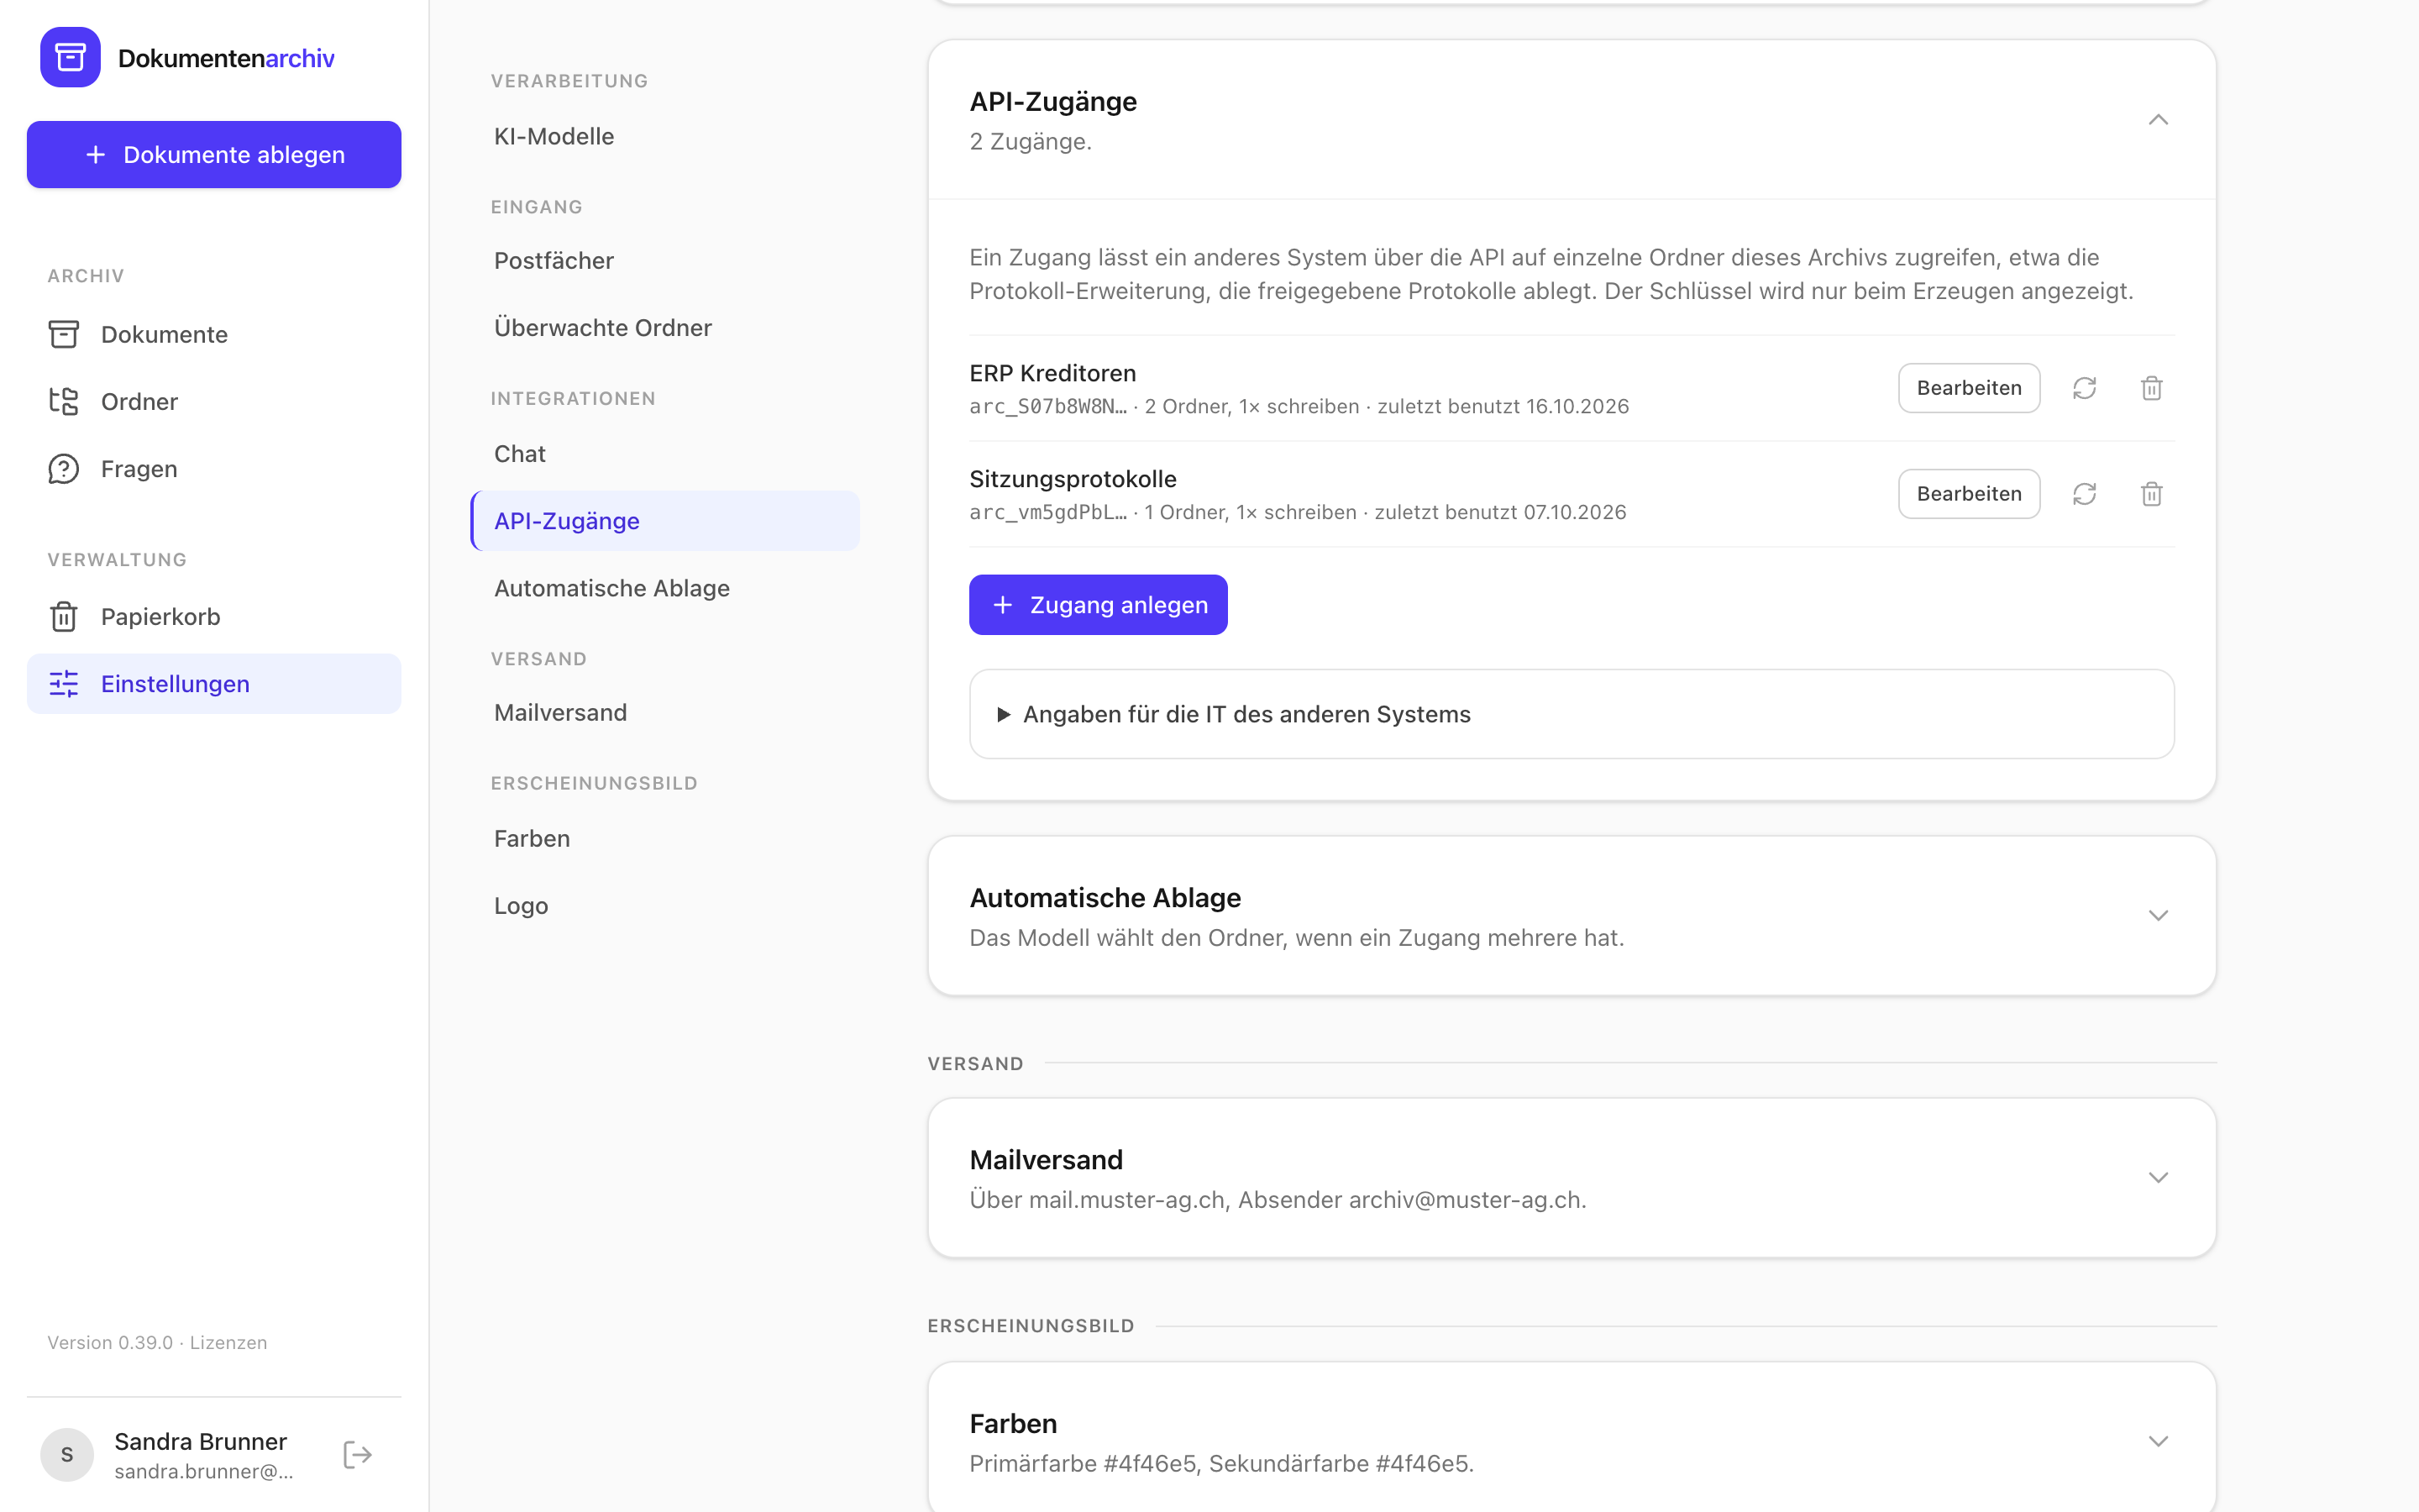Image resolution: width=2419 pixels, height=1512 pixels.
Task: Click the Einstellungen sliders icon
Action: [64, 684]
